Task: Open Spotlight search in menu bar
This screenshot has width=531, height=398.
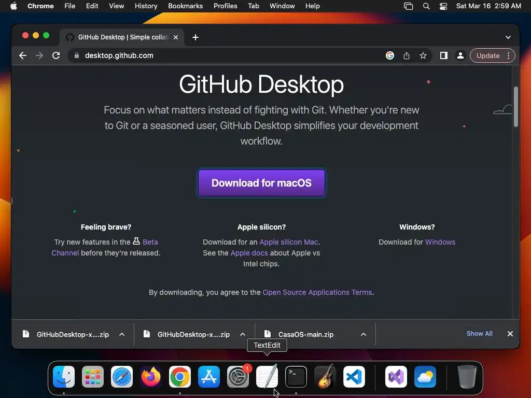Action: (x=426, y=6)
